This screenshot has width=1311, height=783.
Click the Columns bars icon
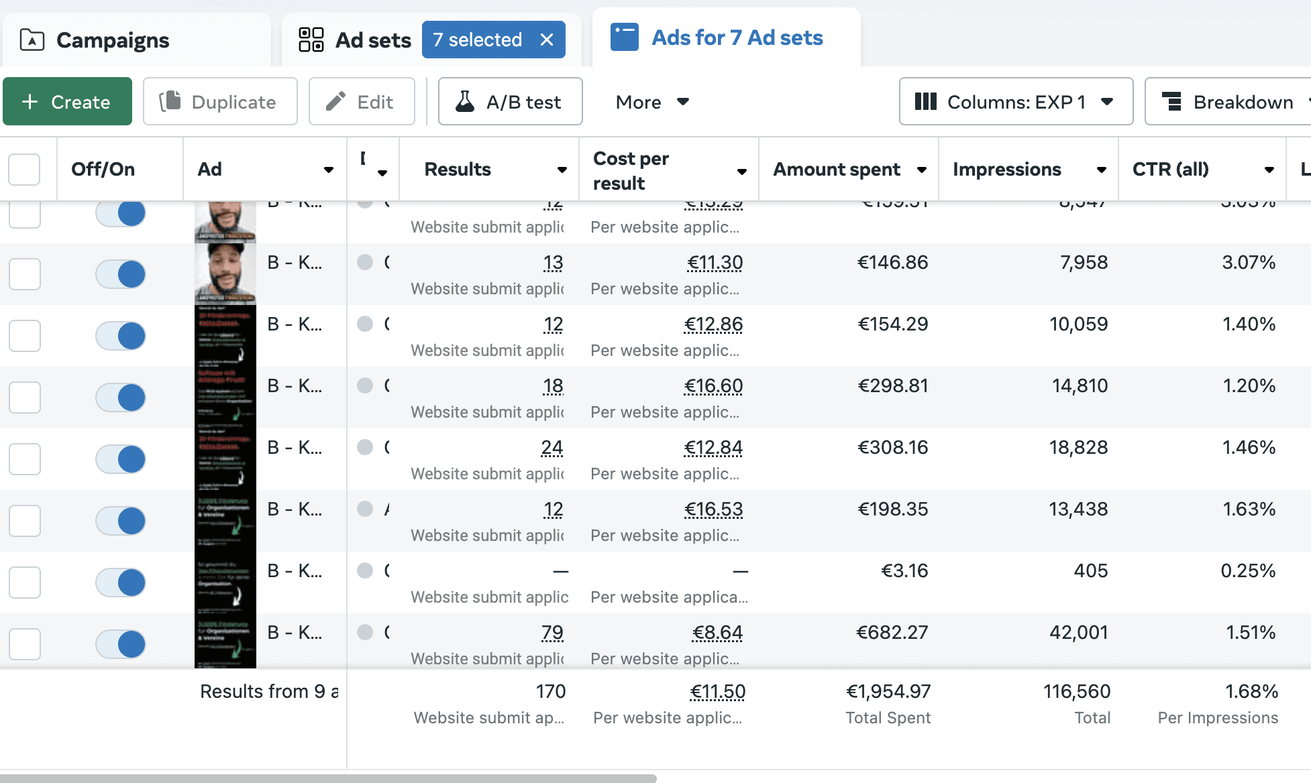coord(926,102)
